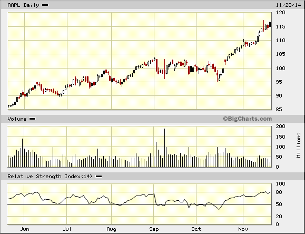305x234 pixels.
Task: Click the 110 price axis label
Action: [280, 41]
